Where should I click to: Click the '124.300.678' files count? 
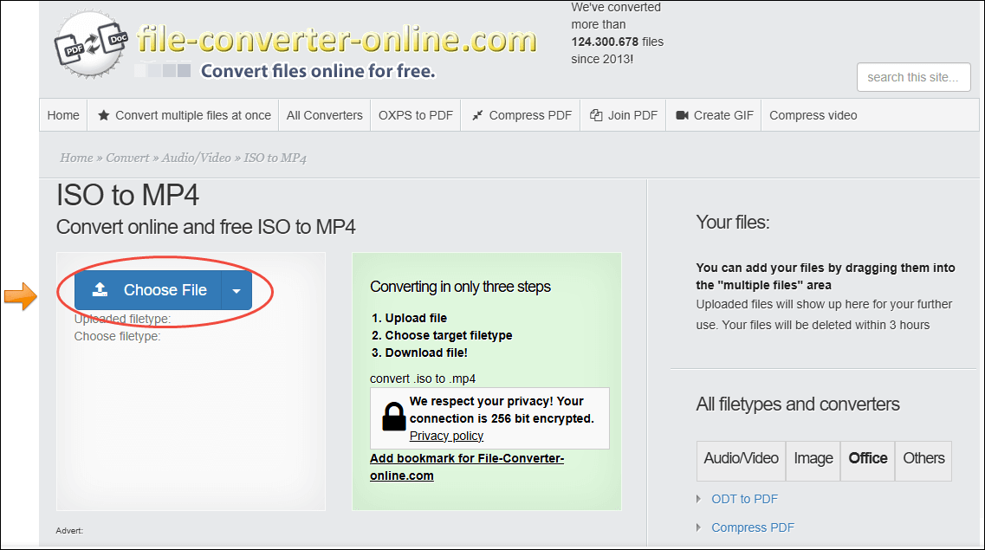(605, 42)
